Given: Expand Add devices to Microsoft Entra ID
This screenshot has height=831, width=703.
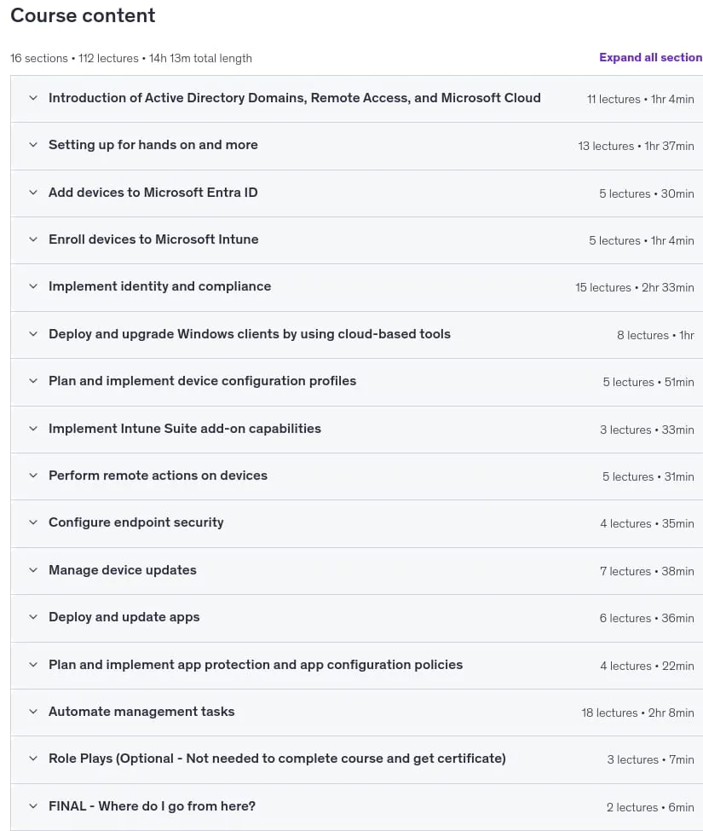Looking at the screenshot, I should coord(356,193).
